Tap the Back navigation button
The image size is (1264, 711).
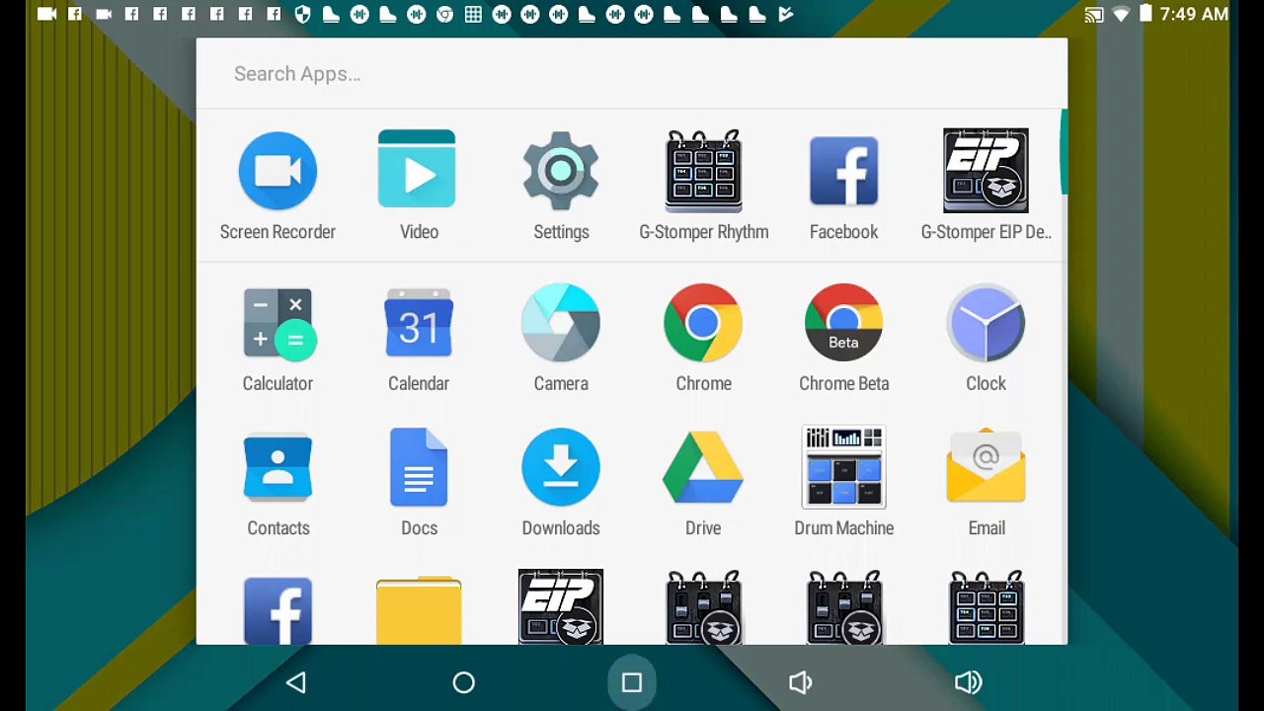tap(296, 682)
